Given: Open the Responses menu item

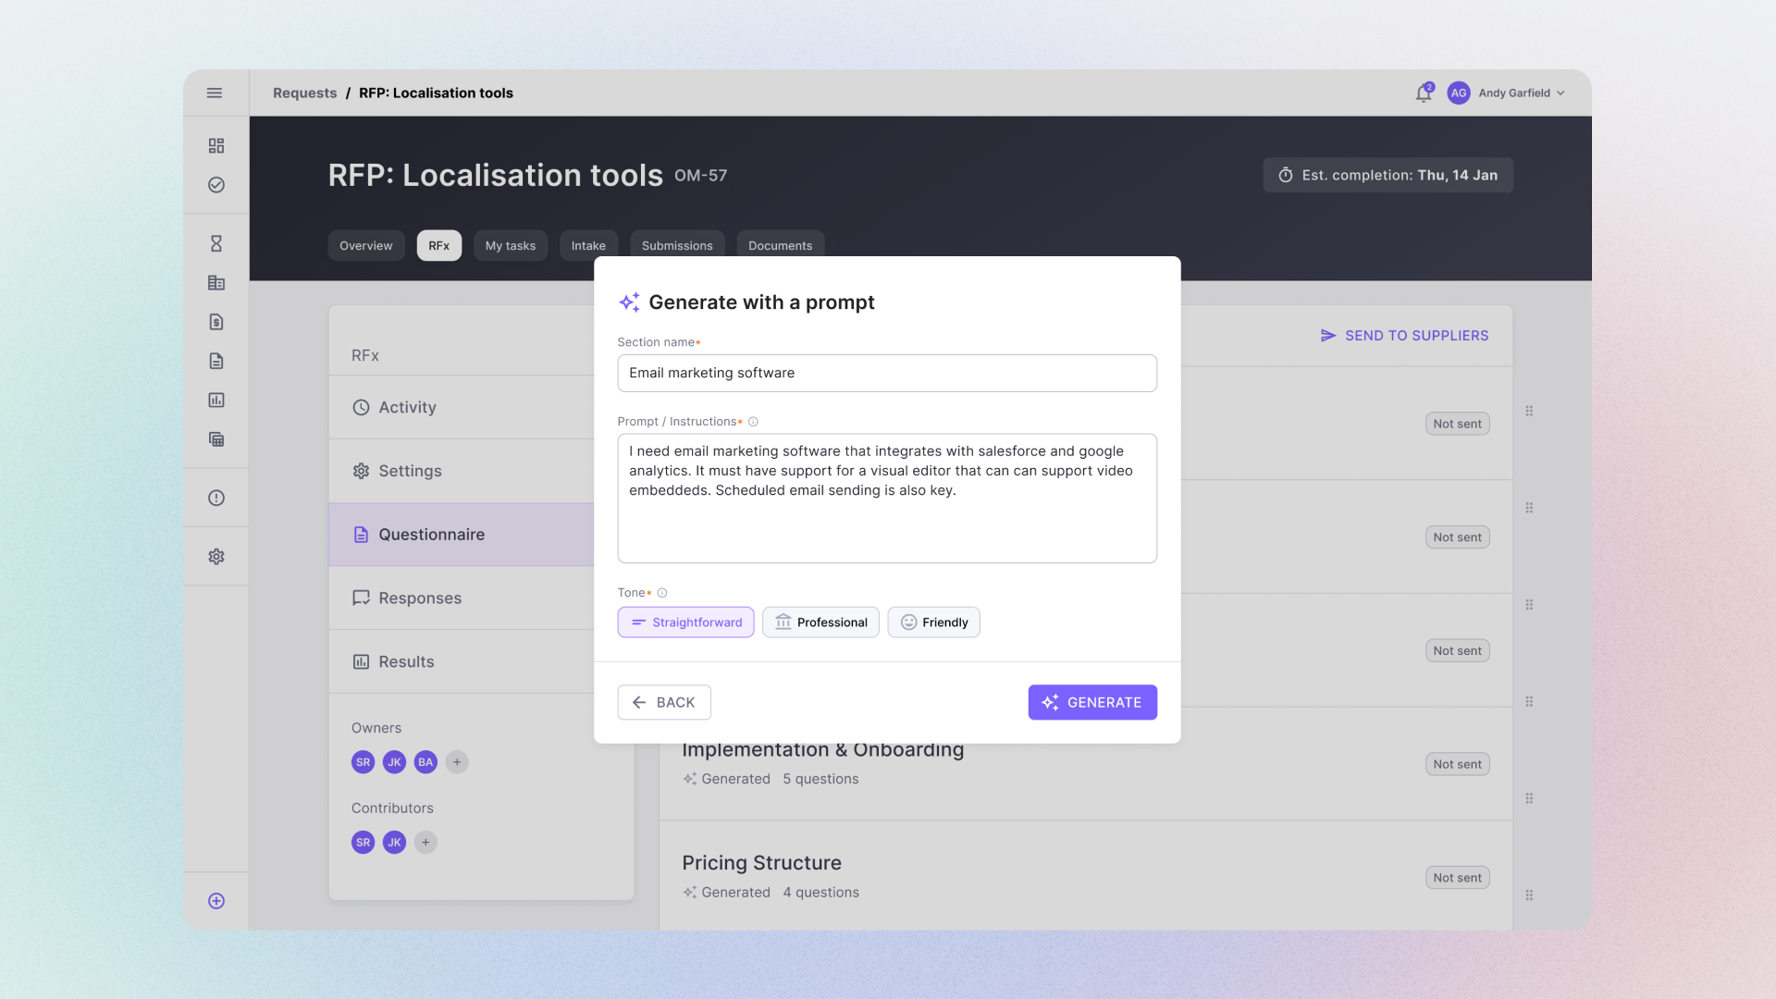Looking at the screenshot, I should (419, 598).
